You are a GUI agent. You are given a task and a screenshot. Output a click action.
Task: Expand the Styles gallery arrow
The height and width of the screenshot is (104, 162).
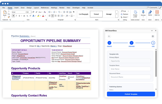point(117,14)
